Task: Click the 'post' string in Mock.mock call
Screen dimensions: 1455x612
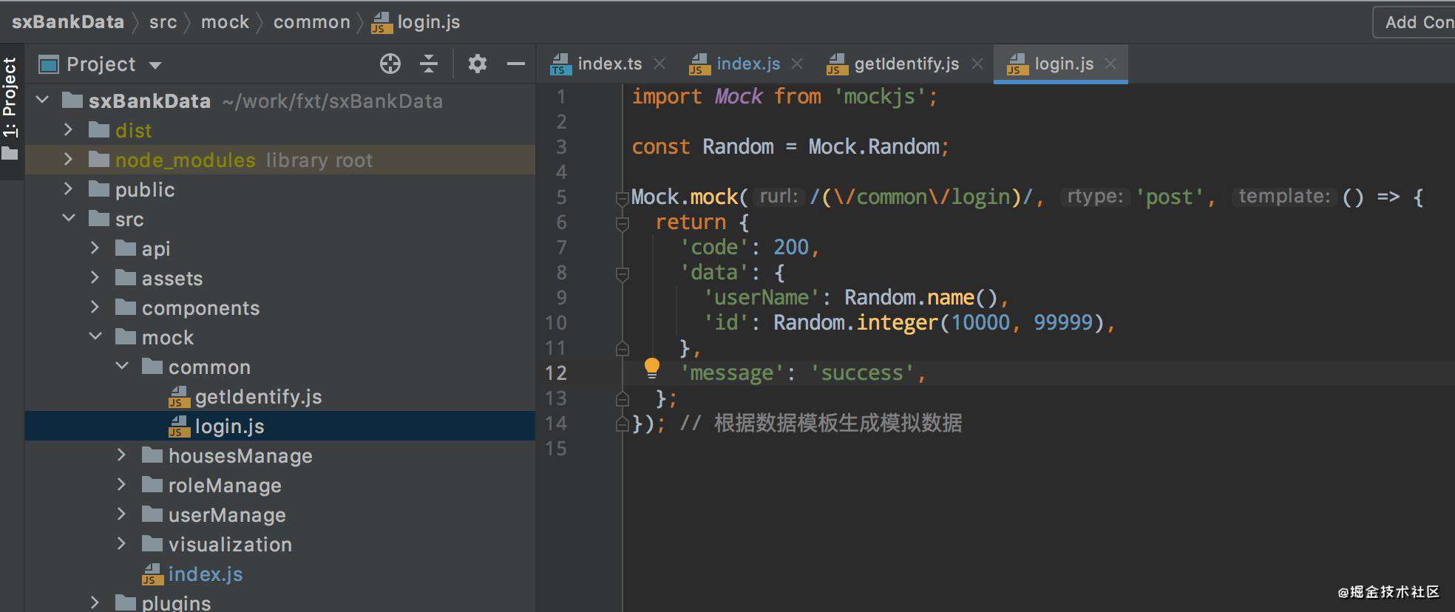Action: coord(1170,197)
